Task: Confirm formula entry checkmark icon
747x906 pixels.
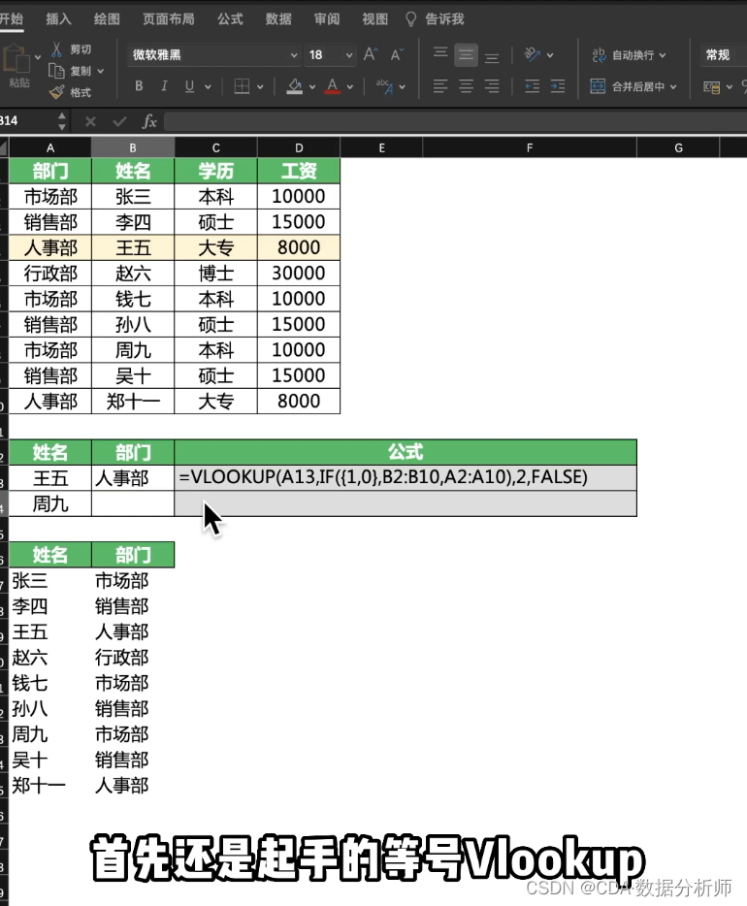Action: 119,121
